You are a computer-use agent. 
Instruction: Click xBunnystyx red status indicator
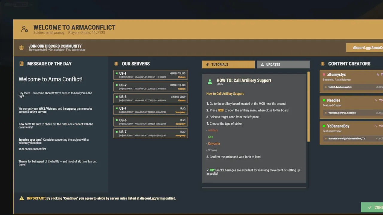tap(324, 75)
